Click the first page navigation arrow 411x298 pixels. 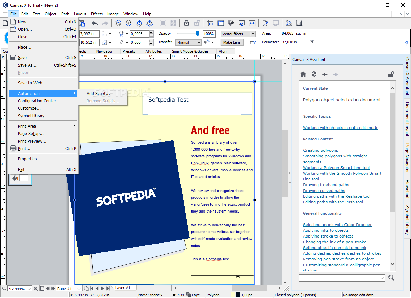click(92, 288)
